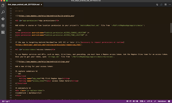Screen dimensions: 172x103
Task: Change language mode Markdown
Action: [x=162, y=101]
